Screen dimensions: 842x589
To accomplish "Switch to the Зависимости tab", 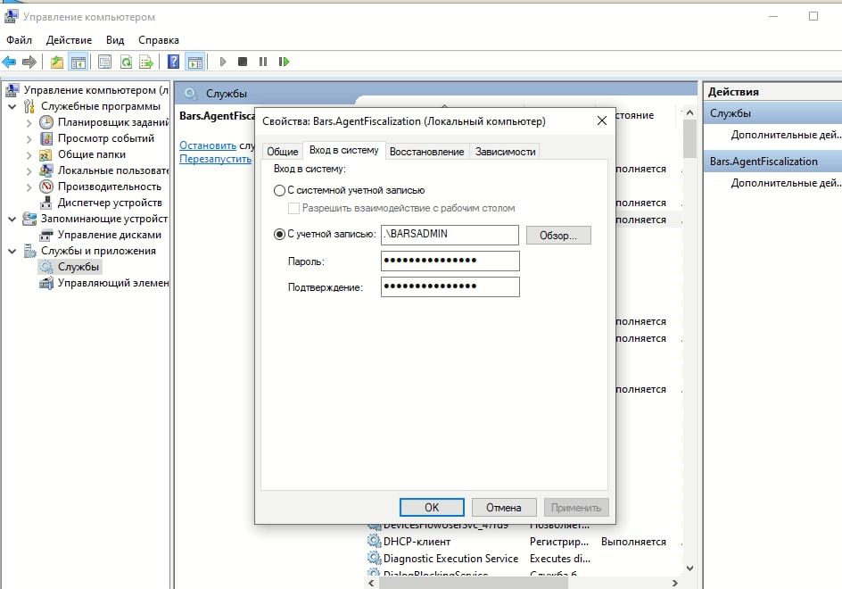I will pyautogui.click(x=506, y=152).
